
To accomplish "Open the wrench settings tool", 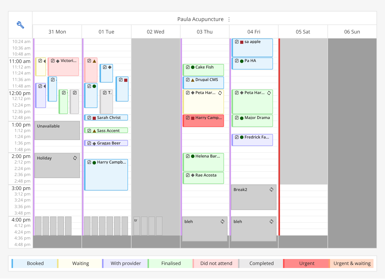I will tap(20, 25).
